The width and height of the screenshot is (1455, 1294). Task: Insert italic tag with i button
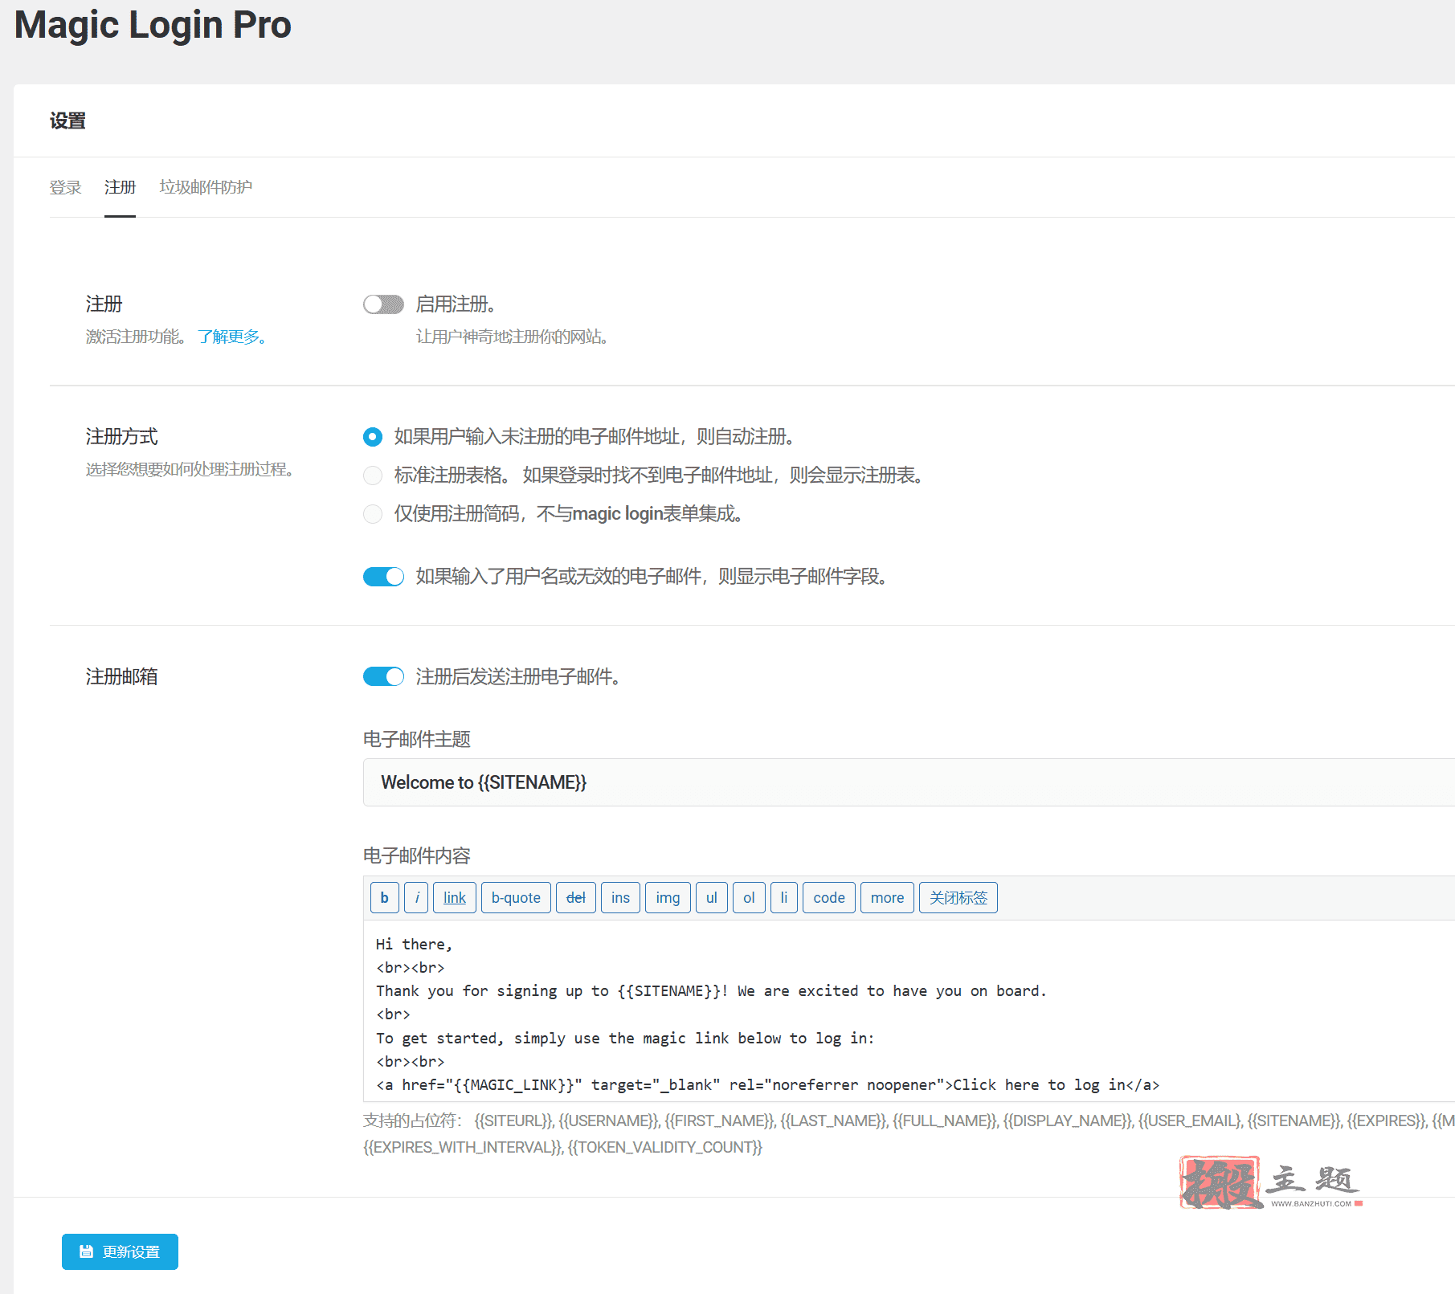click(x=416, y=897)
